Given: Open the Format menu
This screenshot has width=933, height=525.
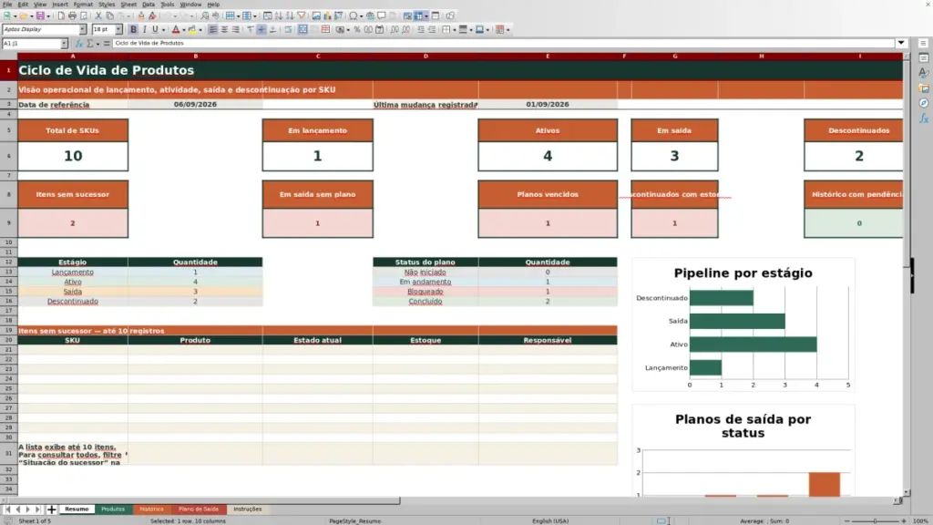Looking at the screenshot, I should (83, 5).
